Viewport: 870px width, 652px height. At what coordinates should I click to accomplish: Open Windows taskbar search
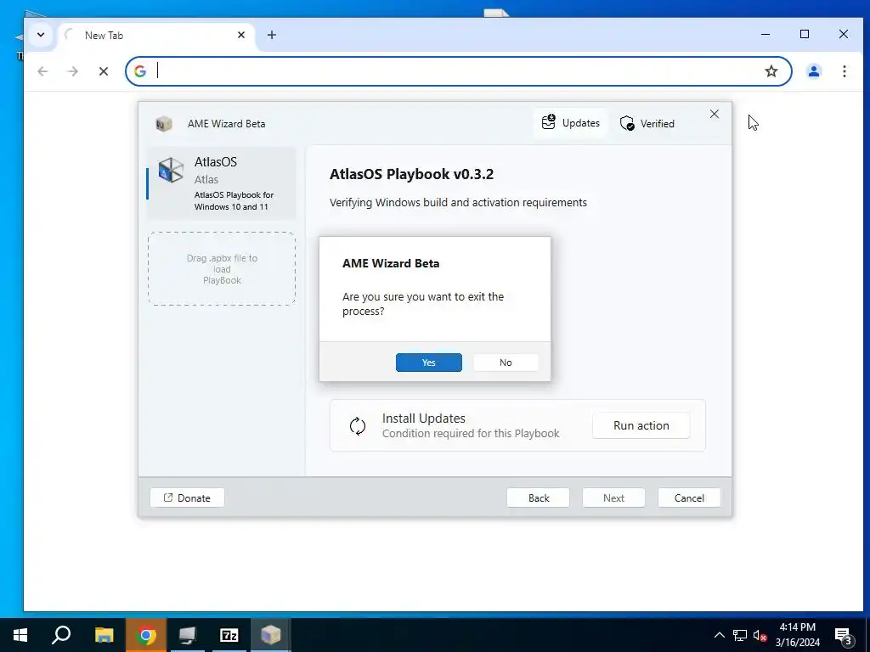point(61,635)
